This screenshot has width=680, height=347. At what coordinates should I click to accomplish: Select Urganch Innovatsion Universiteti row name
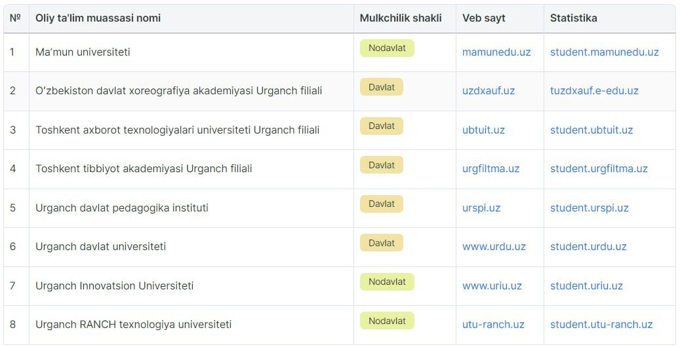point(115,286)
